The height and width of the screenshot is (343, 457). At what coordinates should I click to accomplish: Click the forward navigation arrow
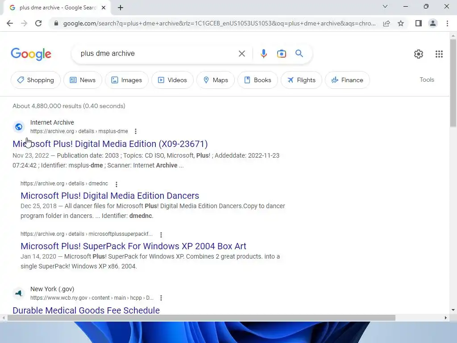[x=24, y=23]
